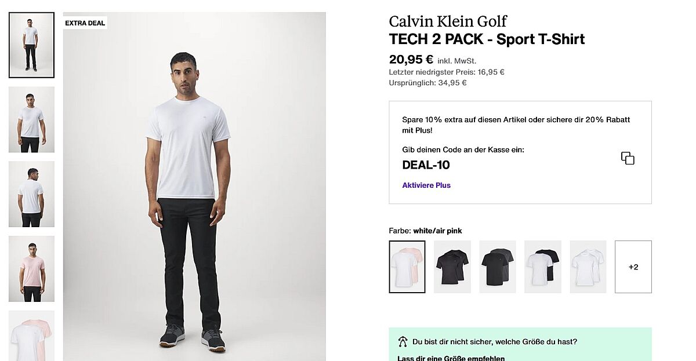
Task: Open the Calvin Klein Golf brand page
Action: (448, 21)
